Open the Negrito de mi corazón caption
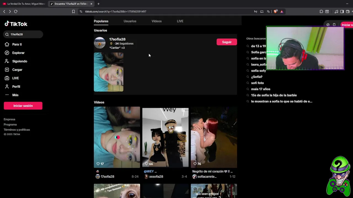The image size is (353, 198). click(x=212, y=171)
